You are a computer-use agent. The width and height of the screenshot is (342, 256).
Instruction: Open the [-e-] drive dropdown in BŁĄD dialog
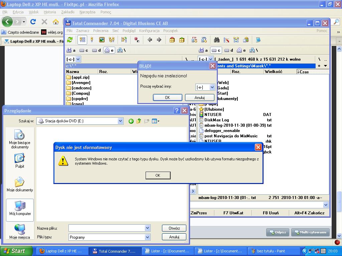[212, 87]
